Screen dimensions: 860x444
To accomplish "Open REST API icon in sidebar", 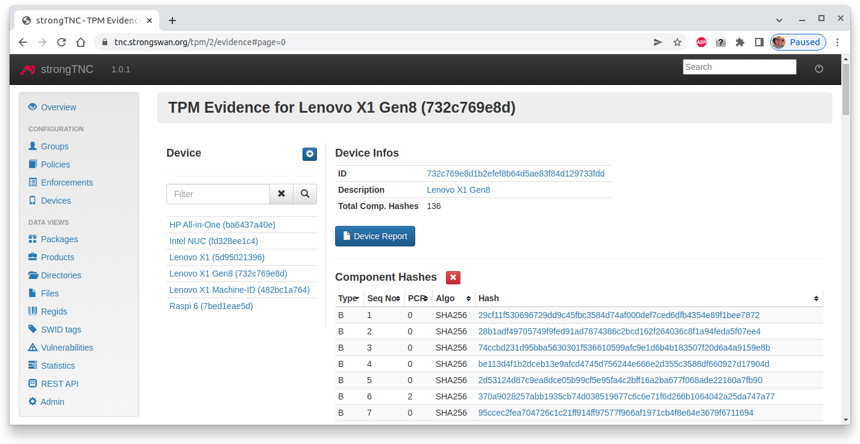I will click(x=33, y=384).
